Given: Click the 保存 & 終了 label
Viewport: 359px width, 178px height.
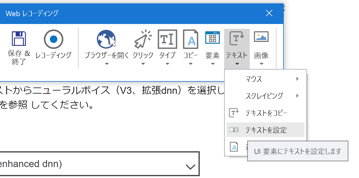Looking at the screenshot, I should point(19,58).
